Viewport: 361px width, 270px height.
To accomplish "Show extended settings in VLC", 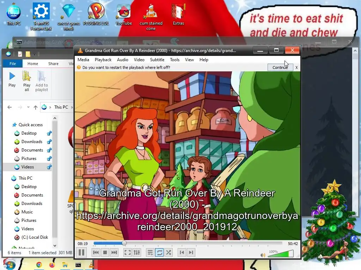I will (x=136, y=252).
